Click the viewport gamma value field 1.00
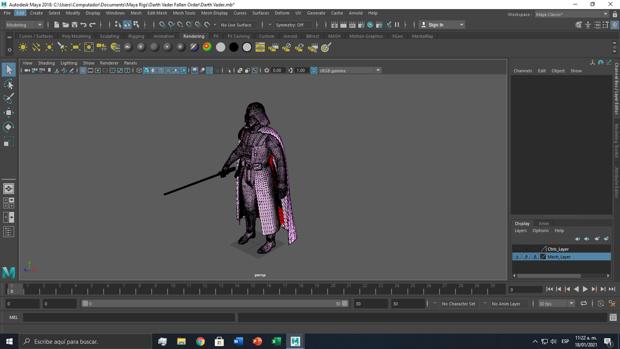620x349 pixels. (x=301, y=70)
